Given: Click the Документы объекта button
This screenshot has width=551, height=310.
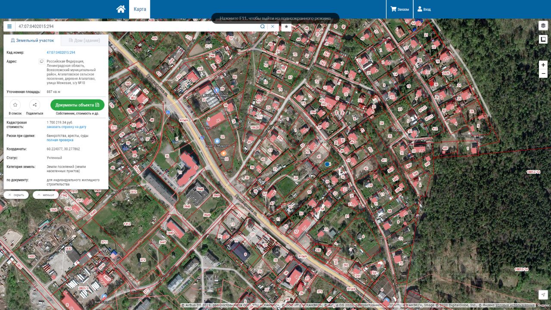Looking at the screenshot, I should [77, 105].
